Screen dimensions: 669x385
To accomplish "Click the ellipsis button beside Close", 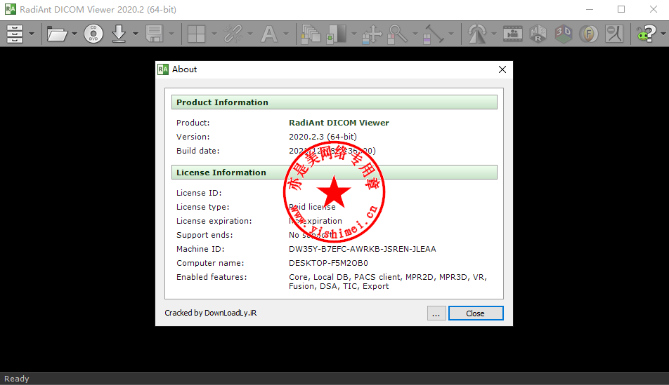I will coord(436,313).
